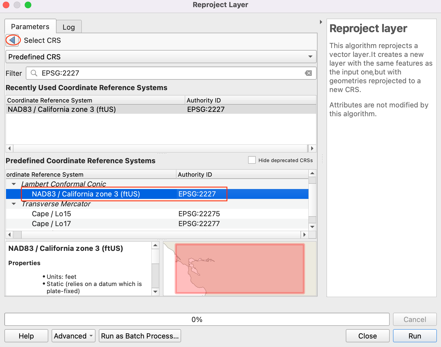Collapse the help panel using the right arrow
441x347 pixels.
tap(321, 22)
